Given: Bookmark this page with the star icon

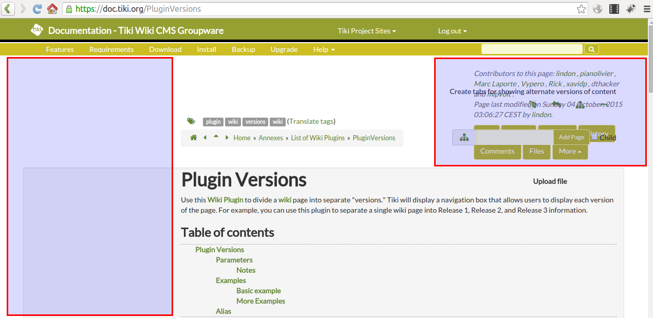Looking at the screenshot, I should coord(581,9).
